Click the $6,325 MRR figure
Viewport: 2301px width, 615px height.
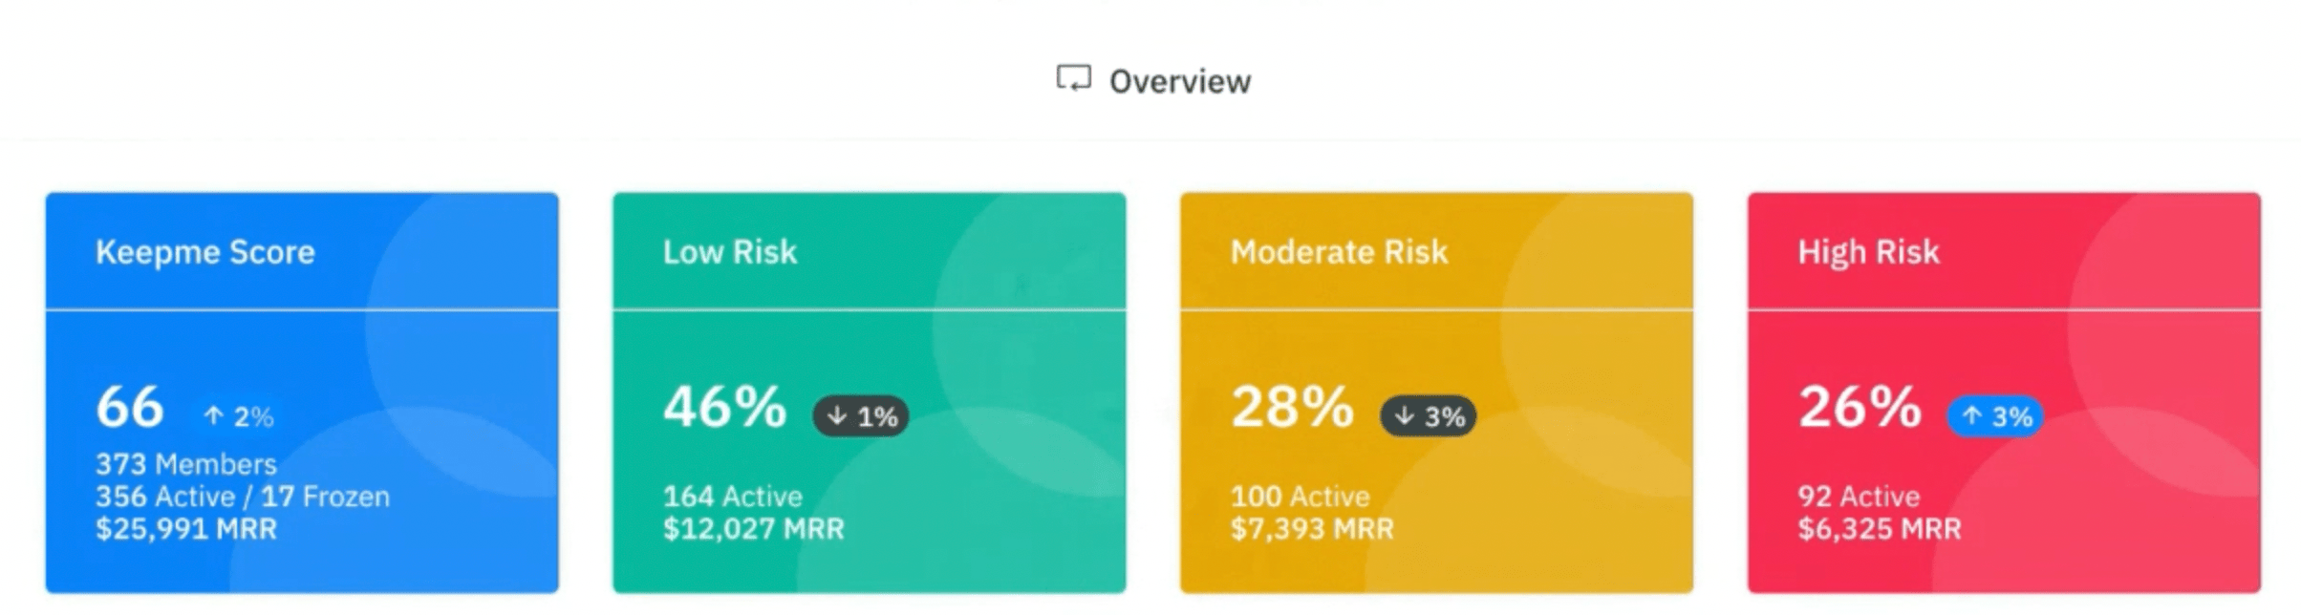(x=1879, y=529)
